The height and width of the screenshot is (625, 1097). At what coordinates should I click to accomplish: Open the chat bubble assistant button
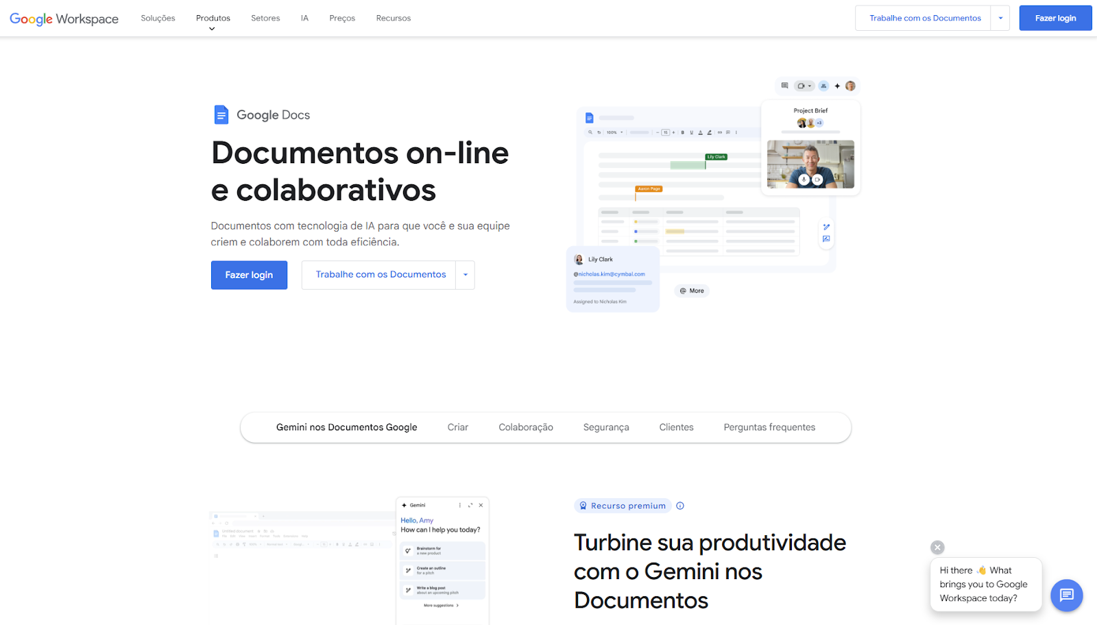click(x=1066, y=595)
